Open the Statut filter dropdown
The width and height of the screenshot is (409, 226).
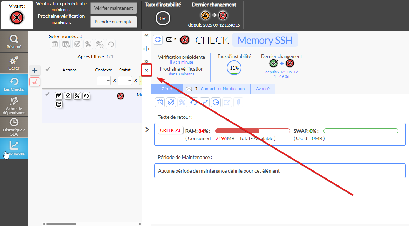(125, 80)
